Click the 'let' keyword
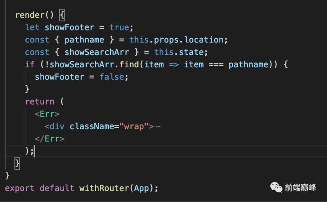 point(32,27)
